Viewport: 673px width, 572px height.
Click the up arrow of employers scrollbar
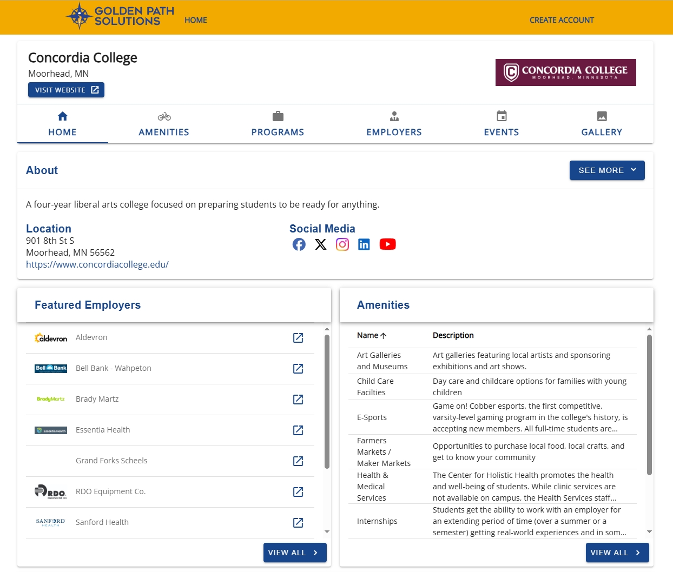(x=327, y=329)
